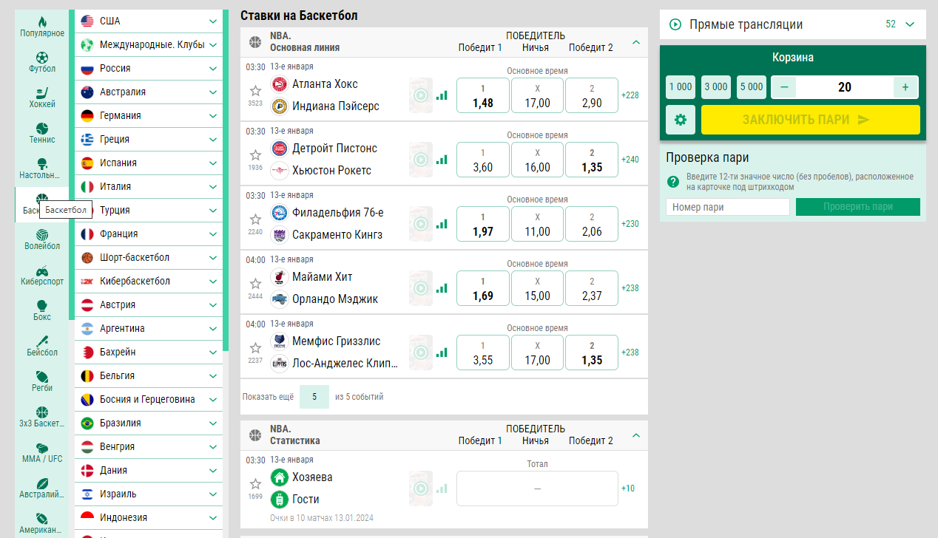Screen dimensions: 938x538
Task: Open the Популярное sports category
Action: pyautogui.click(x=42, y=27)
